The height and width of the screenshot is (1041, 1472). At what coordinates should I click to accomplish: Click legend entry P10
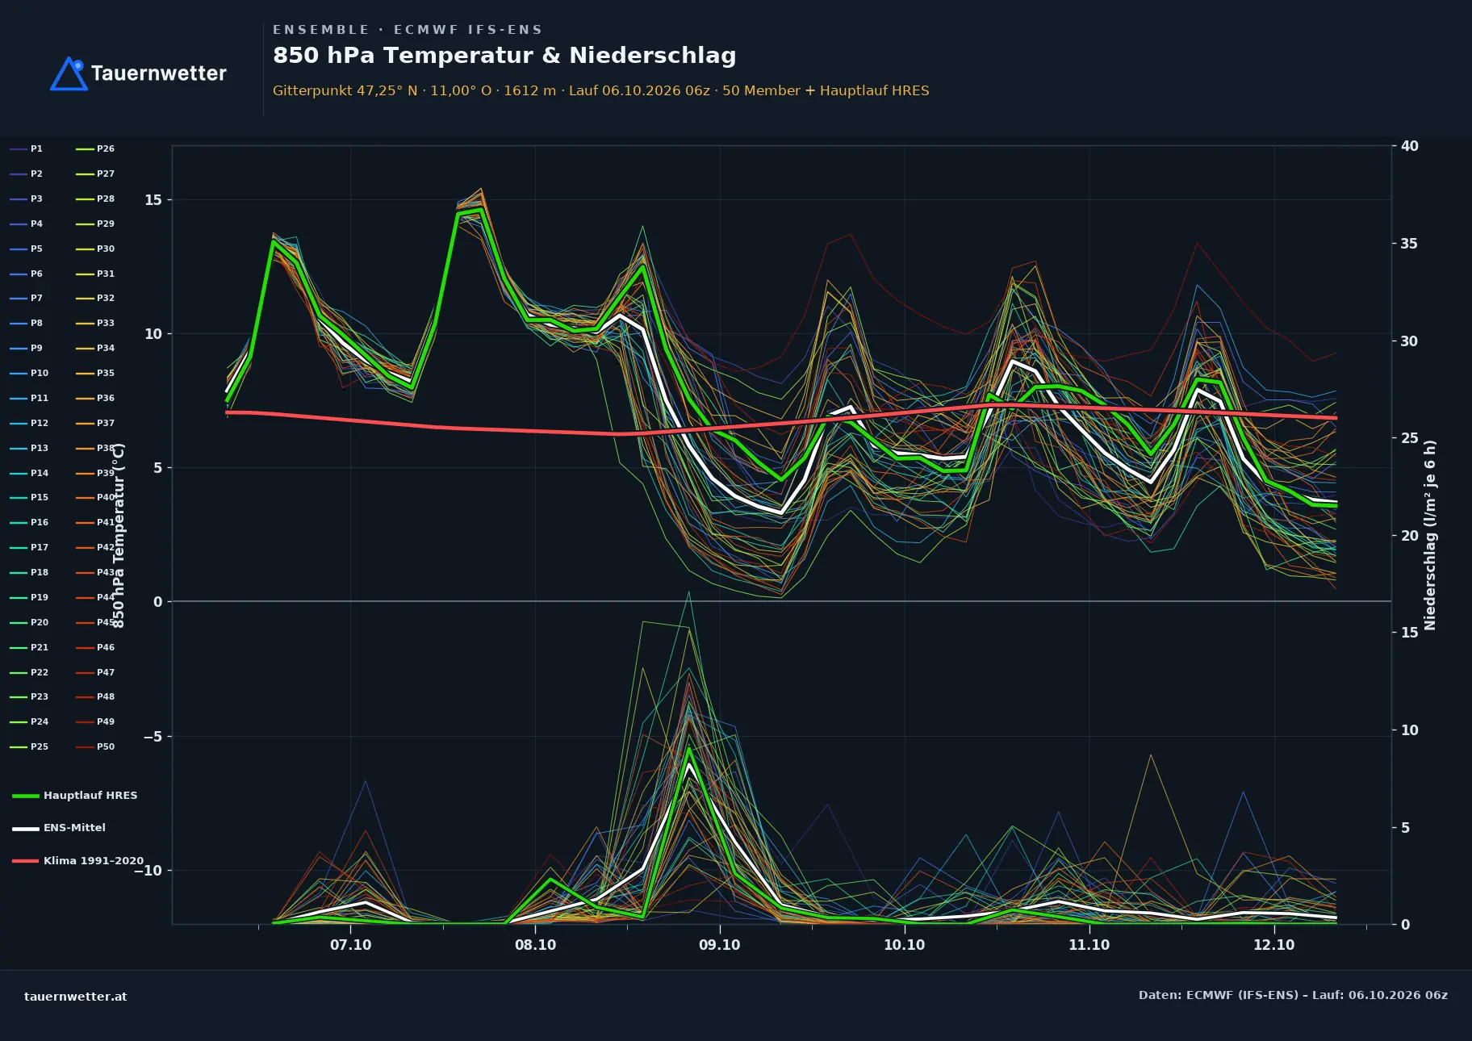(x=29, y=374)
